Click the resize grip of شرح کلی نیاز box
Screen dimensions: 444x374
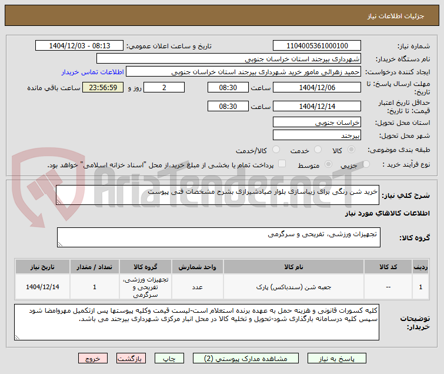pyautogui.click(x=59, y=201)
